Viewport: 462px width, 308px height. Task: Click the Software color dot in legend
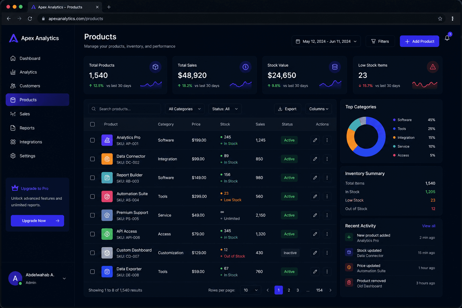click(x=394, y=120)
